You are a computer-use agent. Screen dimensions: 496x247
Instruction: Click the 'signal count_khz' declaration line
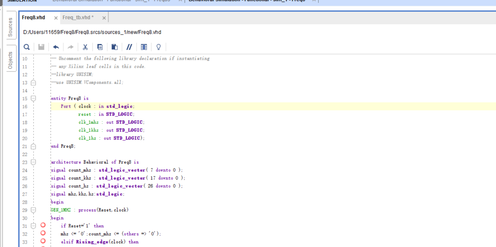pos(118,178)
